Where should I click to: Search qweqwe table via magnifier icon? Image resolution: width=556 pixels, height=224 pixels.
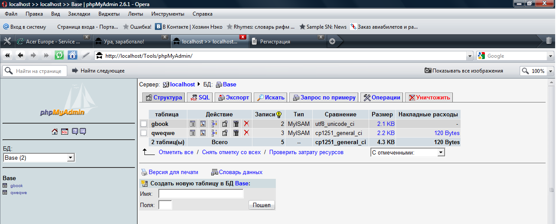tap(203, 133)
